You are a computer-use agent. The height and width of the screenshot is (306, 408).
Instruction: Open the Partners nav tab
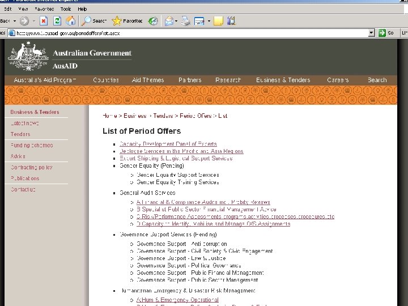[190, 80]
